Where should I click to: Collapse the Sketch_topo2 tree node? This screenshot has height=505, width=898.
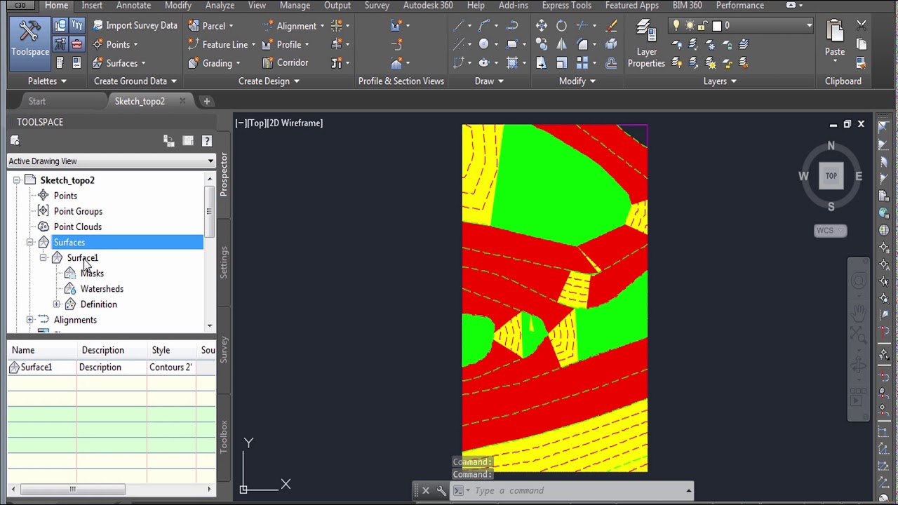[17, 180]
